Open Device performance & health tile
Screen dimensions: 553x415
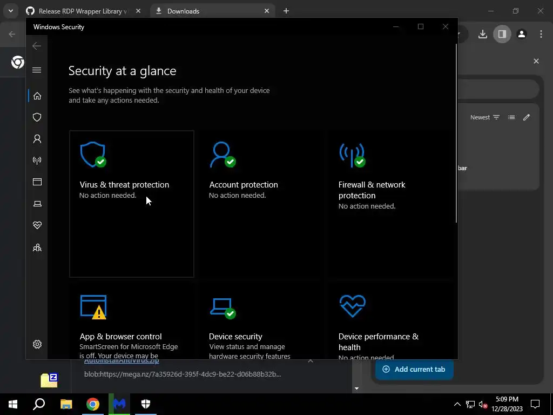pyautogui.click(x=390, y=321)
